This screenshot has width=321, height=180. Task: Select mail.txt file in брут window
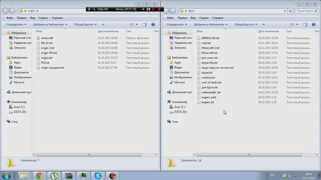206,43
